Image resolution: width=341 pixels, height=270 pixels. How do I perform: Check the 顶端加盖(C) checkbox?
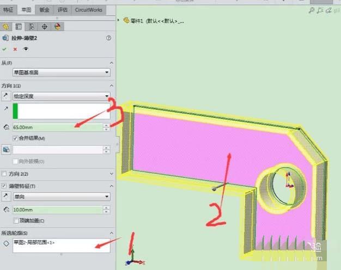16,221
